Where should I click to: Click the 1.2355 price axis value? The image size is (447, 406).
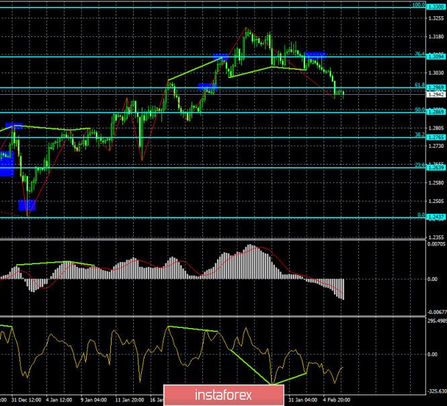point(436,237)
